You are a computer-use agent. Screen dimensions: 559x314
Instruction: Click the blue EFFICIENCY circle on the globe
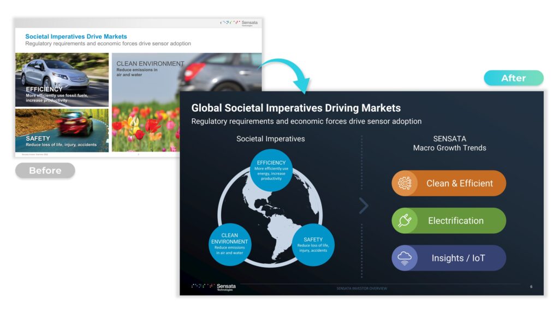coord(271,170)
